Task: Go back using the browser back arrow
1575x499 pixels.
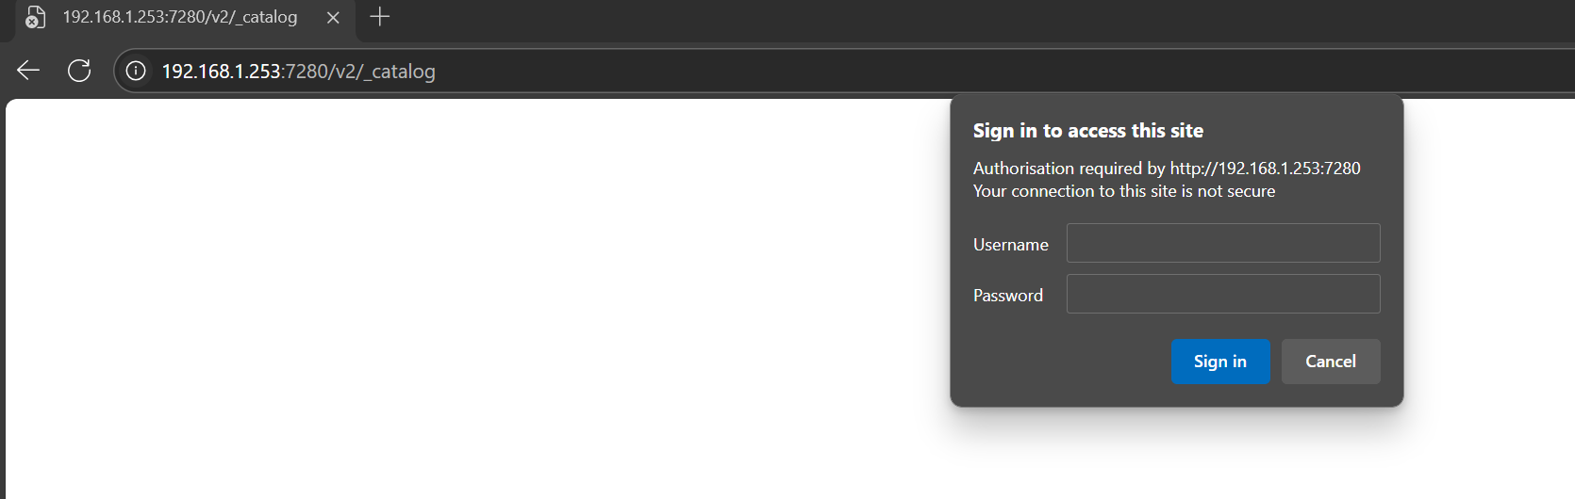Action: tap(28, 71)
